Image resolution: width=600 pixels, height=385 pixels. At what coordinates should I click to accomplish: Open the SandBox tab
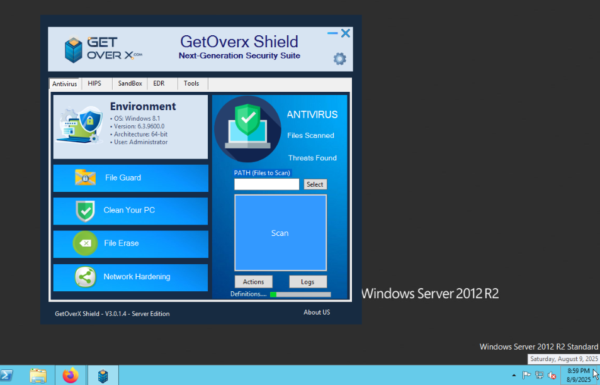130,83
